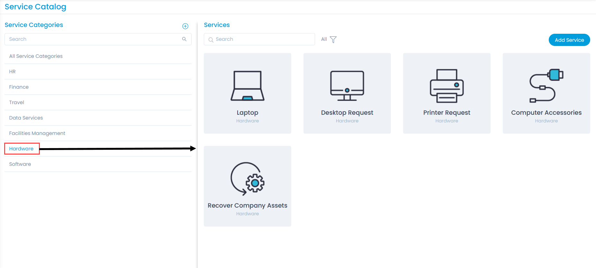Select the Travel category
596x268 pixels.
(x=17, y=103)
